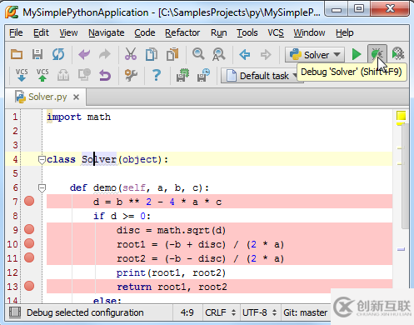Viewport: 414px width, 325px height.
Task: Click the Compare with repository version icon
Action: [63, 75]
